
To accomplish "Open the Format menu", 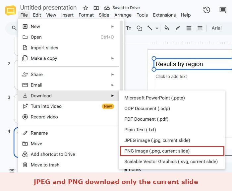I will [86, 15].
